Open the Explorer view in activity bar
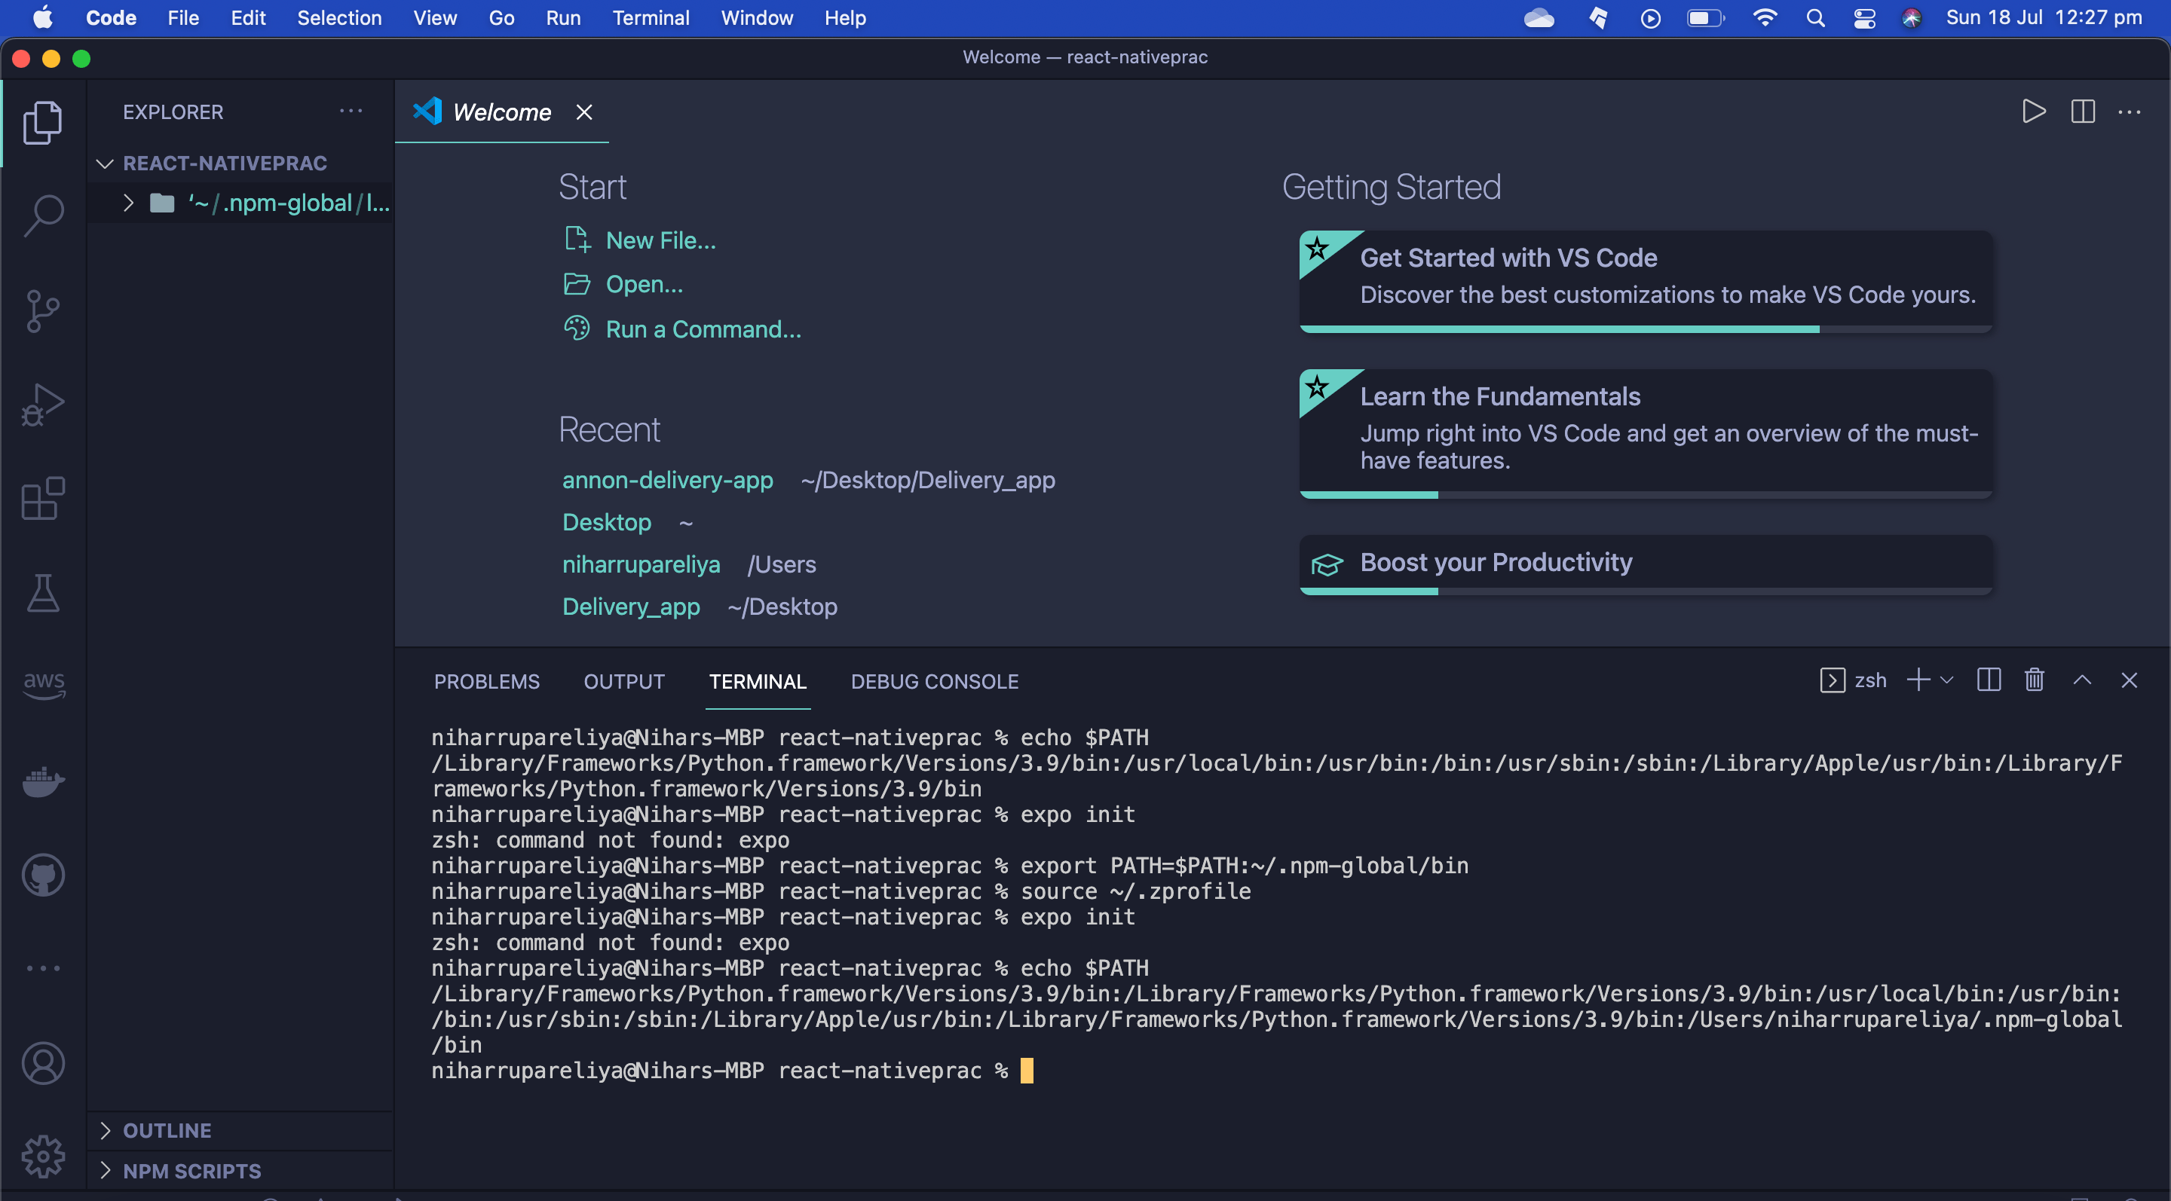Screen dimensions: 2171x1201 (x=43, y=123)
